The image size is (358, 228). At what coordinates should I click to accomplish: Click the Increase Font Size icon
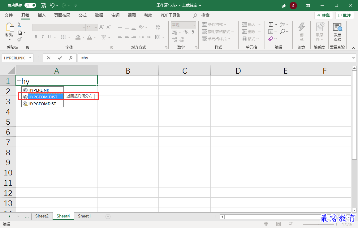101,27
